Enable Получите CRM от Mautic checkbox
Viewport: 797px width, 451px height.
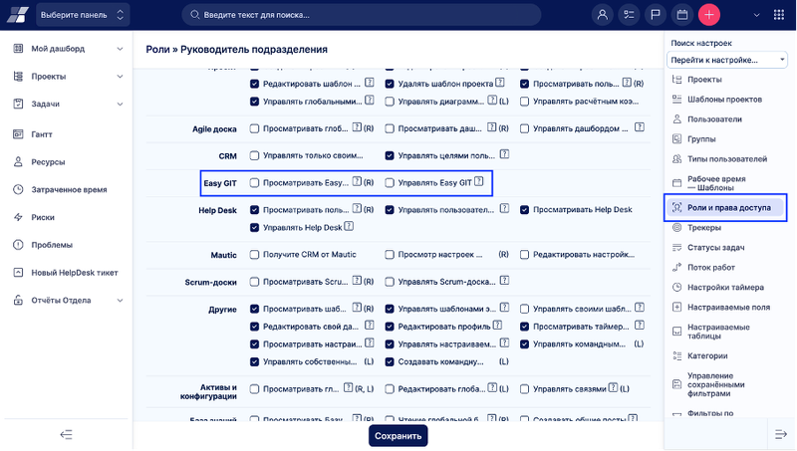click(x=255, y=255)
